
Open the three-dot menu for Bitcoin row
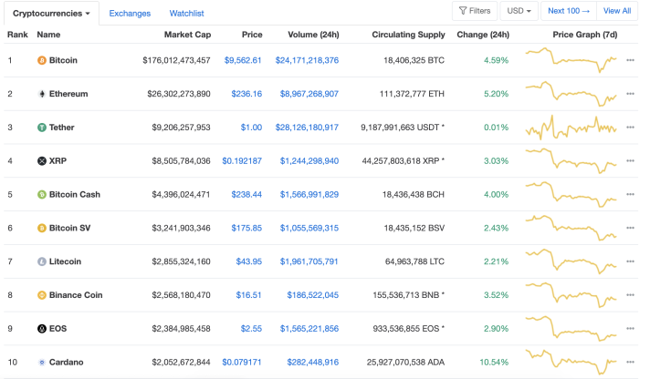pos(630,60)
